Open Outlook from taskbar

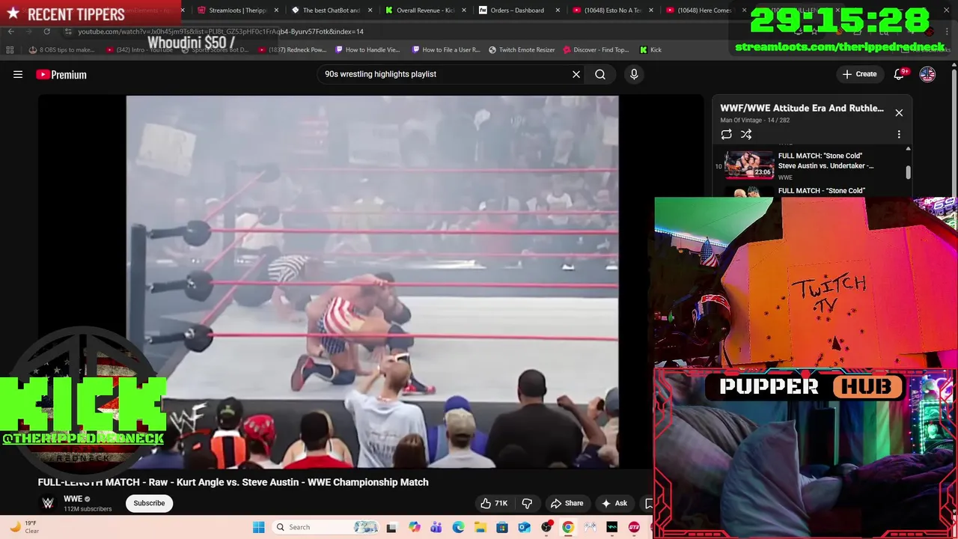(x=524, y=527)
